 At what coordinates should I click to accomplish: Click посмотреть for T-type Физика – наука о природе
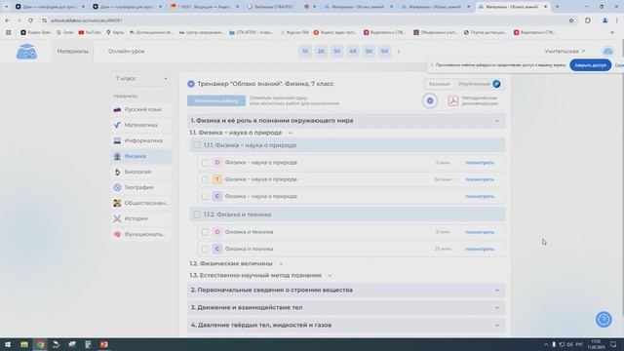(x=480, y=179)
